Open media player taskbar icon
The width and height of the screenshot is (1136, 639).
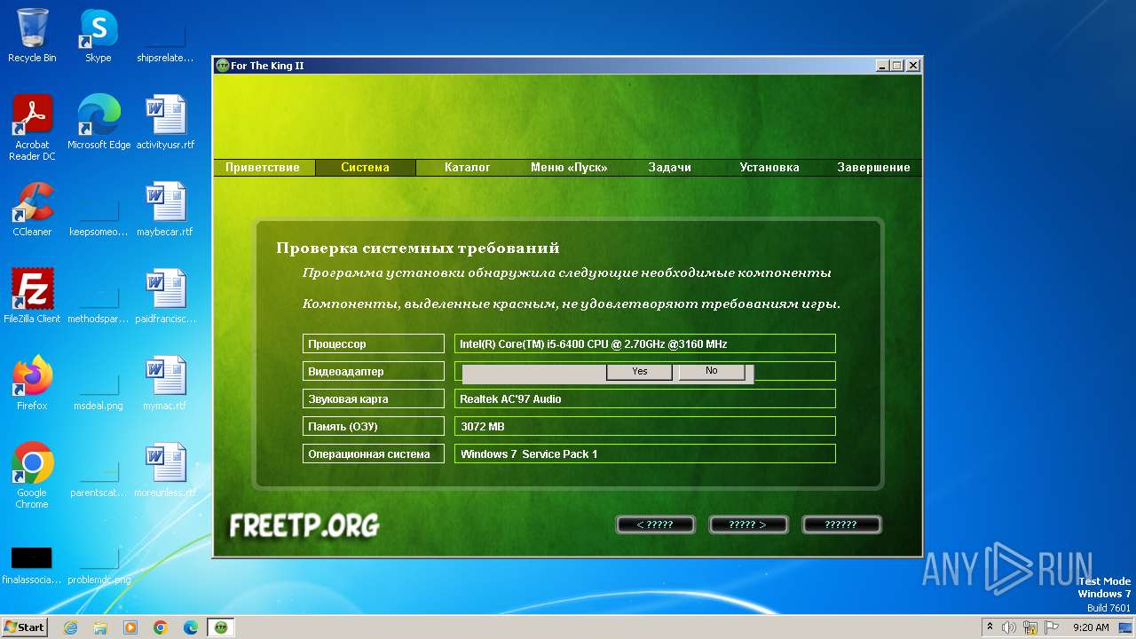tap(130, 627)
